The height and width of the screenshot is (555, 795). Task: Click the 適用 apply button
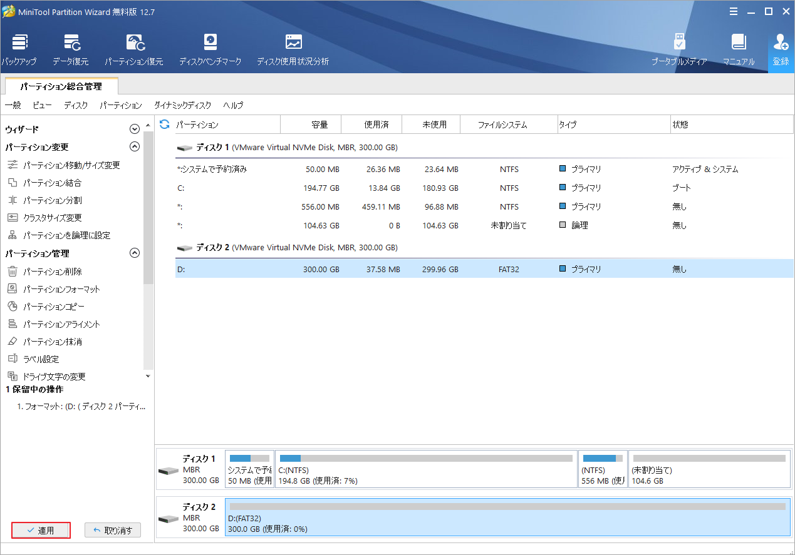click(41, 531)
